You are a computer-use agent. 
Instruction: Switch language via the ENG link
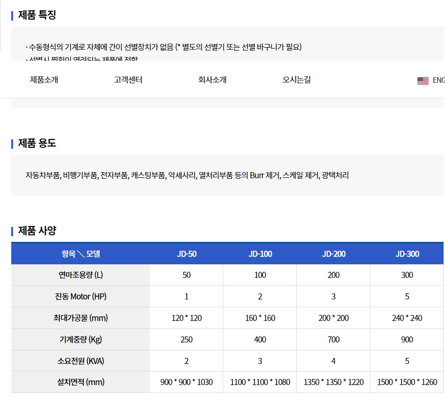[x=438, y=80]
